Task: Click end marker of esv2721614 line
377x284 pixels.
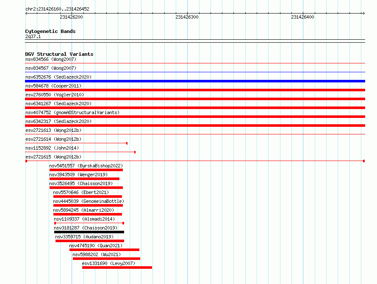Action: tap(127, 143)
